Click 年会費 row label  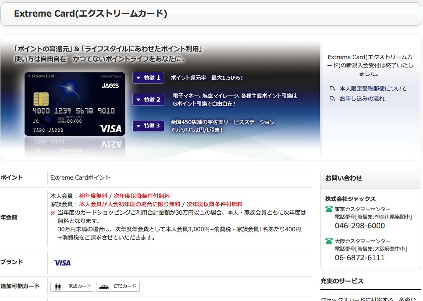click(9, 217)
